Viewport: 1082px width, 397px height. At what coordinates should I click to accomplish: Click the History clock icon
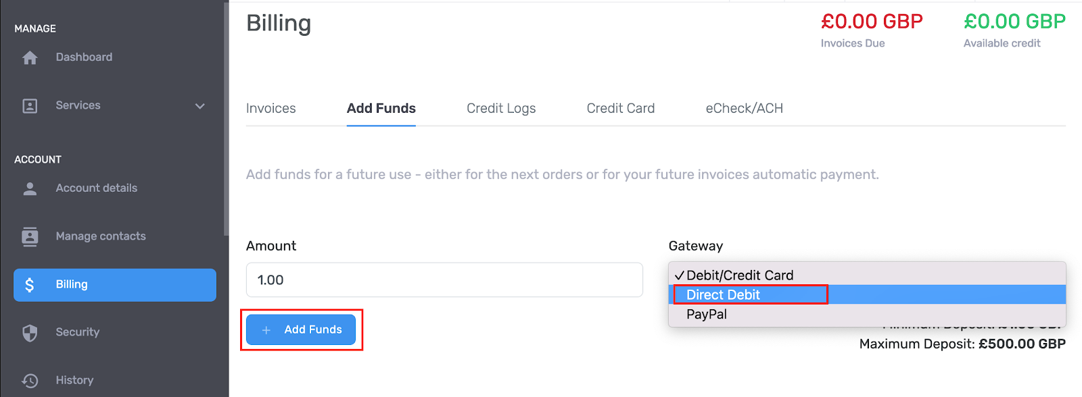click(30, 381)
